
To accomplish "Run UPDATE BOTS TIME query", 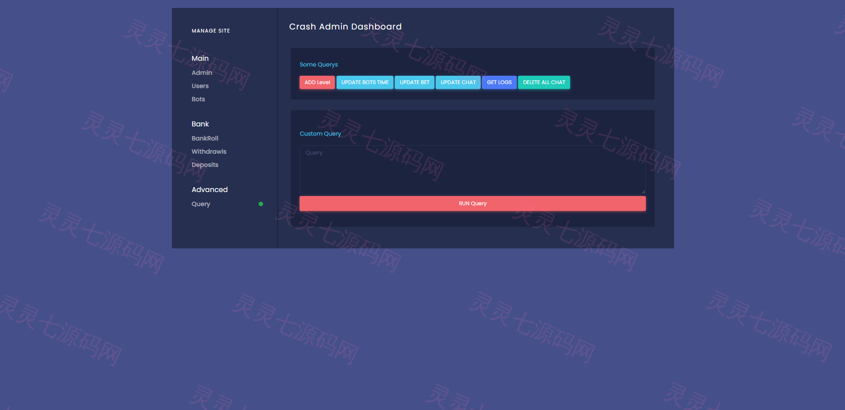I will pyautogui.click(x=365, y=82).
